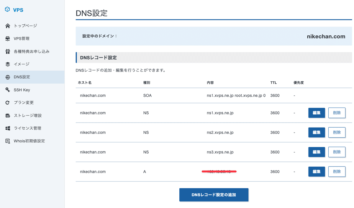
Task: Click the gift icon beside 各種特典お申し込み
Action: click(x=8, y=51)
